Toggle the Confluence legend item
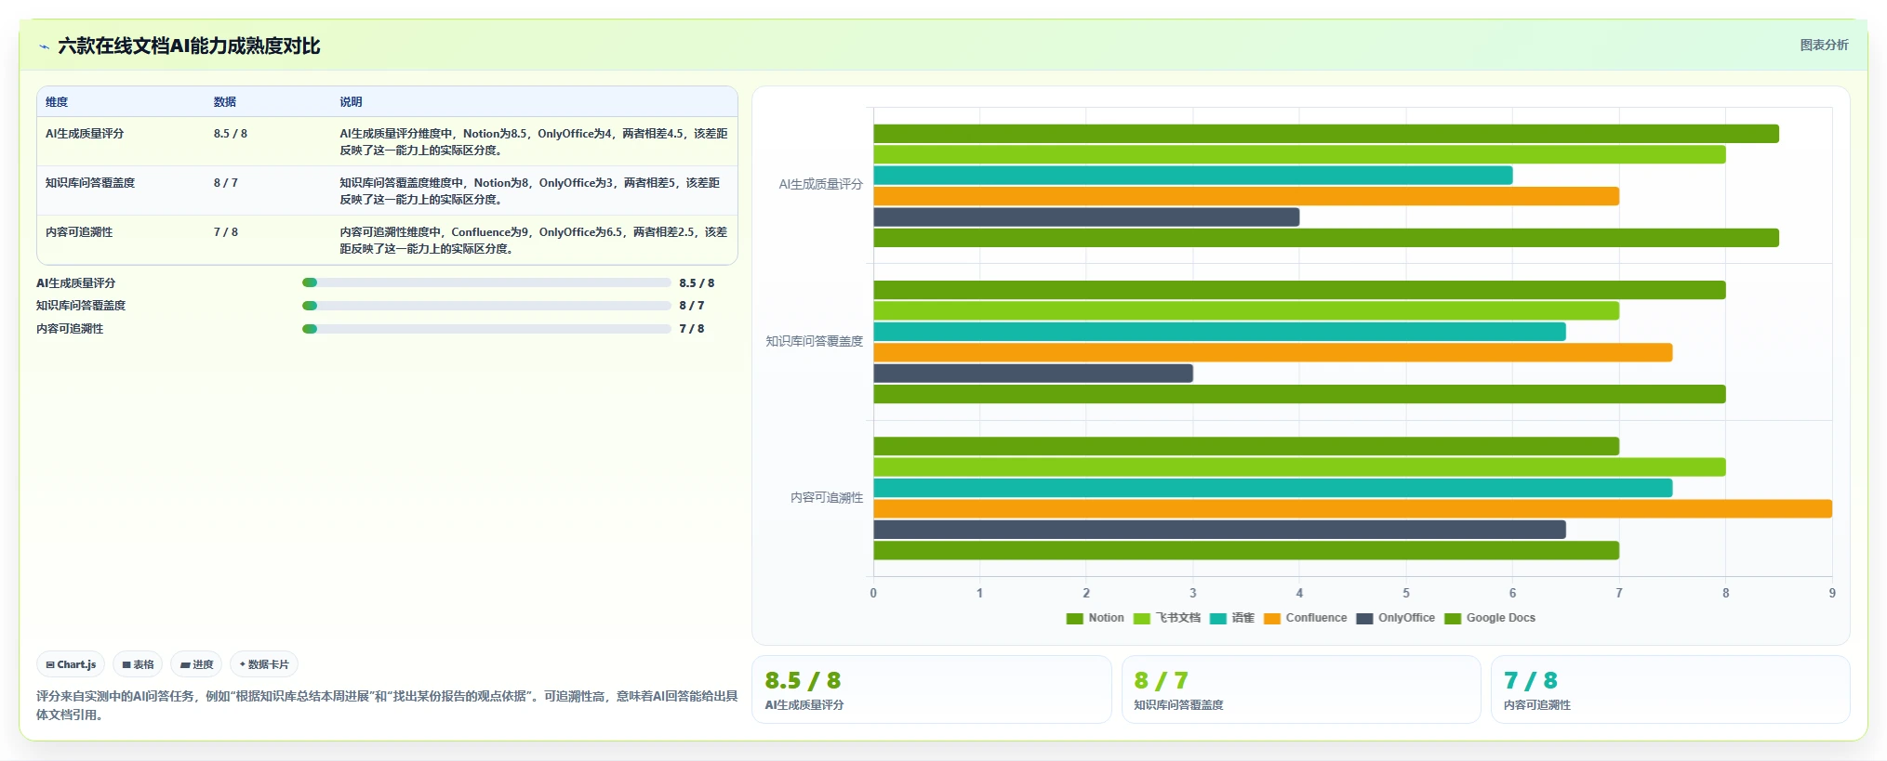 (1306, 618)
